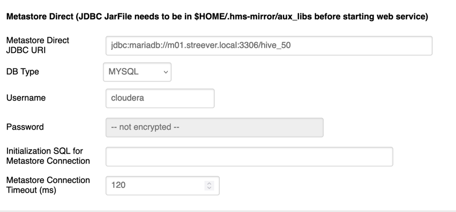Click the "Initialization SQL for Metastore Connection" label
The height and width of the screenshot is (212, 456).
(x=48, y=156)
